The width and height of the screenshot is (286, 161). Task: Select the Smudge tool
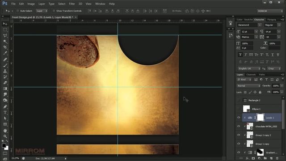coord(5,94)
